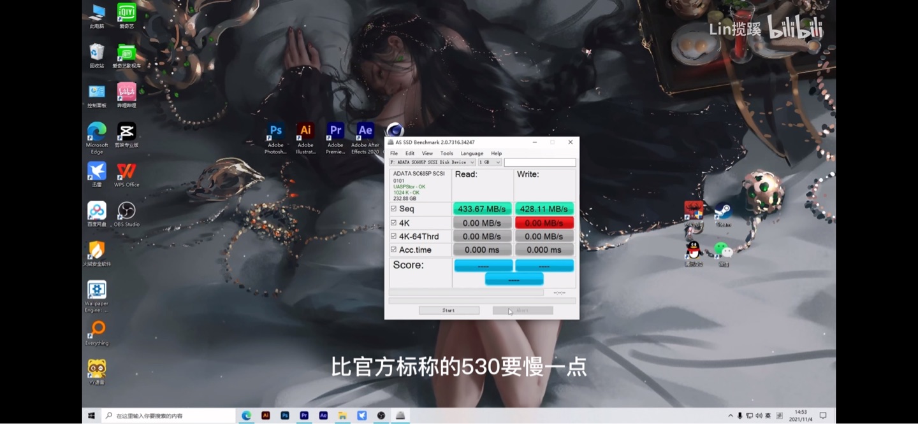Open the Tools menu

click(447, 153)
